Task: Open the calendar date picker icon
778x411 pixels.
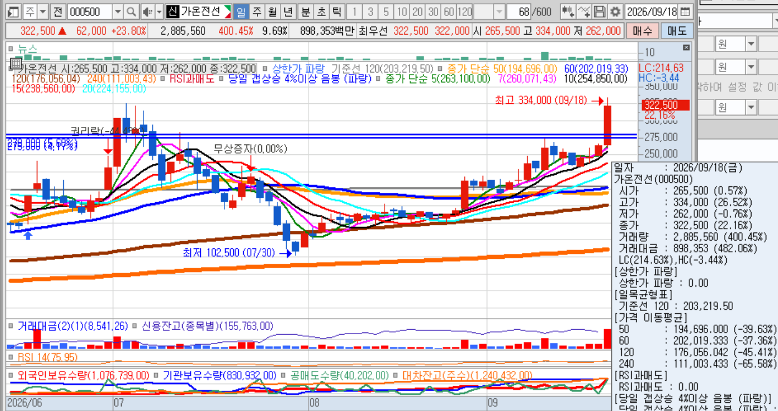Action: tap(685, 12)
